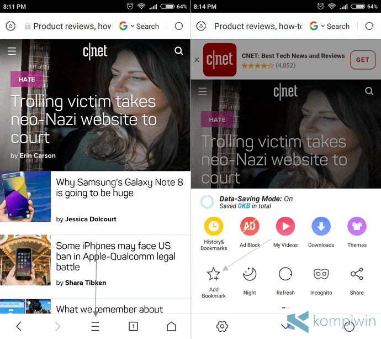Collapse menu panel with down chevron
This screenshot has height=339, width=381.
[286, 326]
